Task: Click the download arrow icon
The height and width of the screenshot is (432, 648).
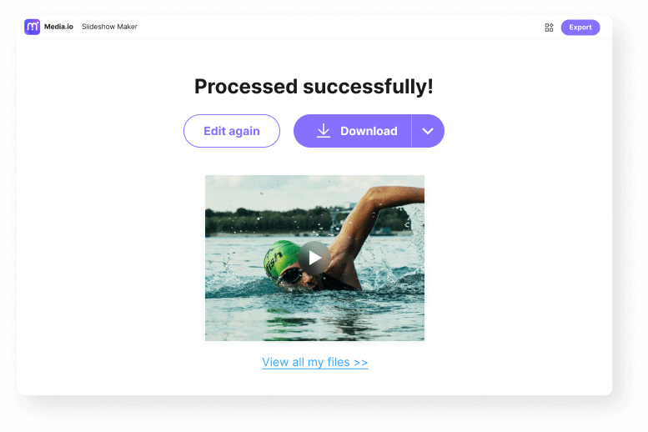Action: [324, 131]
